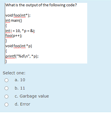This screenshot has height=123, width=111.
Task: Click the closing brace after foo(p++);
Action: click(x=6, y=41)
